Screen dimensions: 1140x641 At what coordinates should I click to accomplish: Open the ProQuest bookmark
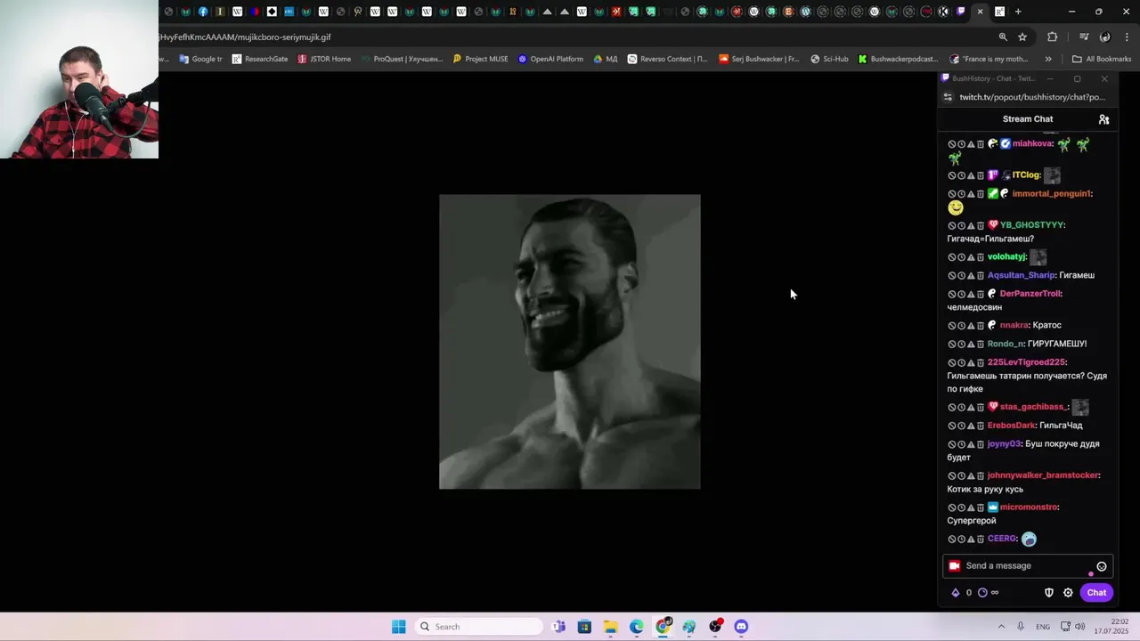402,60
